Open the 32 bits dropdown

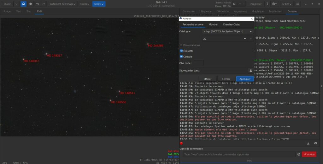click(x=287, y=4)
